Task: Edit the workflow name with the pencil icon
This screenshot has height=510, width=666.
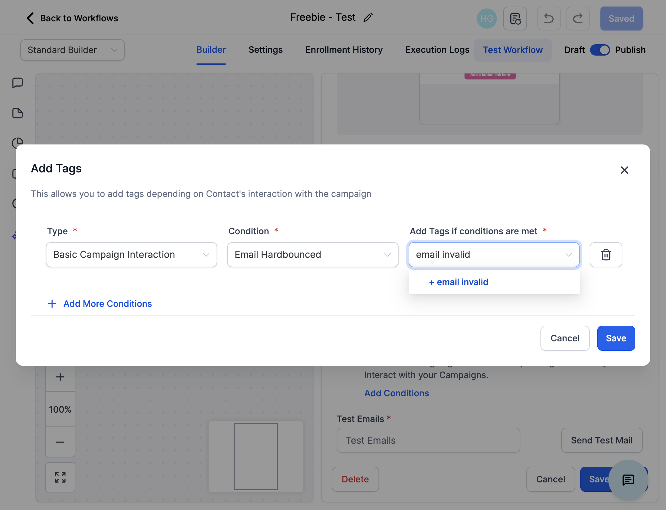Action: pyautogui.click(x=368, y=18)
